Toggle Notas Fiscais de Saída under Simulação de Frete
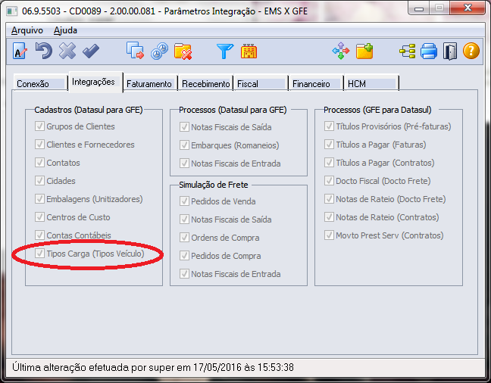Viewport: 491px width, 383px height. [184, 220]
